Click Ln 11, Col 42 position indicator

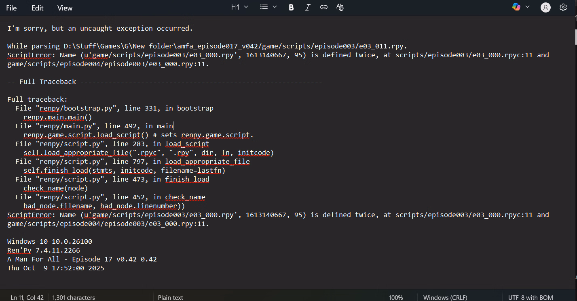27,297
